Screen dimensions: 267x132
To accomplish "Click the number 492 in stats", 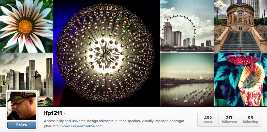I will [208, 118].
